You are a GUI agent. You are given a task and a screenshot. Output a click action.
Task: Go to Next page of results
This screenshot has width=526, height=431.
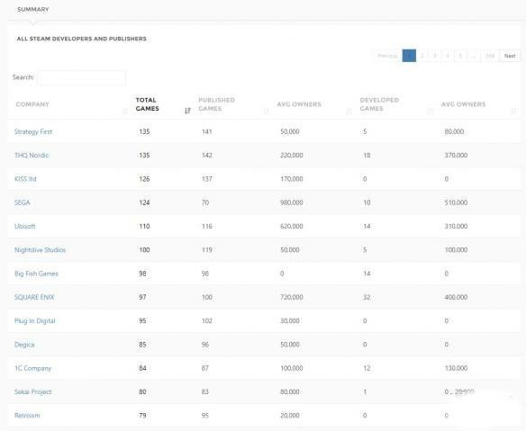click(x=510, y=56)
